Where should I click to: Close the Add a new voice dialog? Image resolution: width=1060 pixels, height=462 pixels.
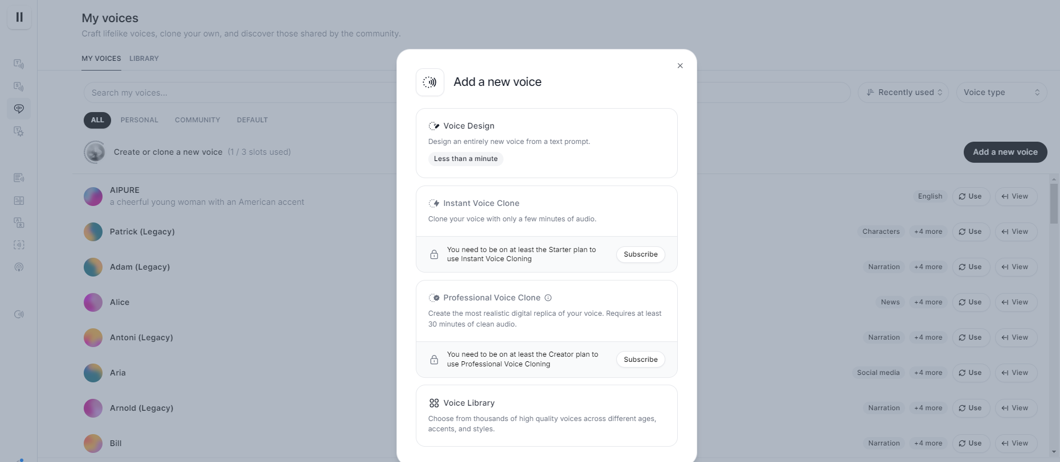(x=680, y=66)
